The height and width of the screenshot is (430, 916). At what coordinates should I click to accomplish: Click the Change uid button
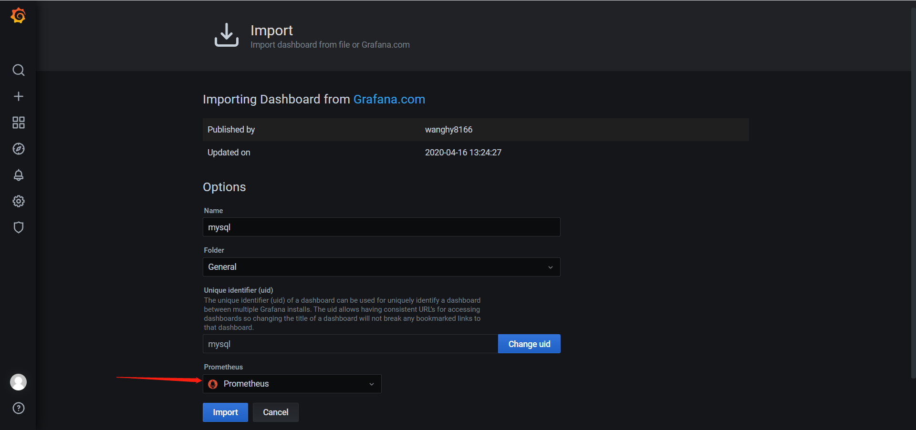530,344
